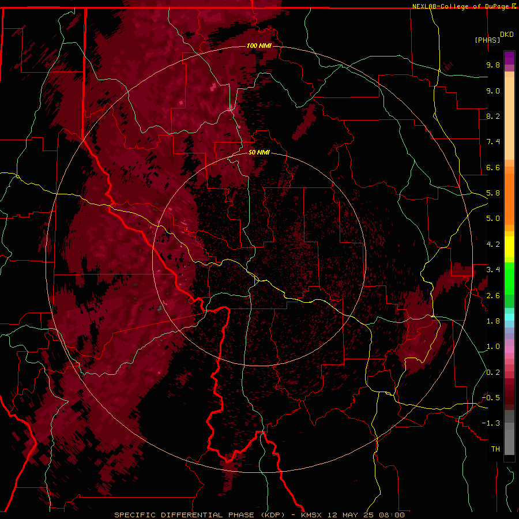Click the 7.4 scale value
Viewport: 519px width, 519px height.
point(493,142)
